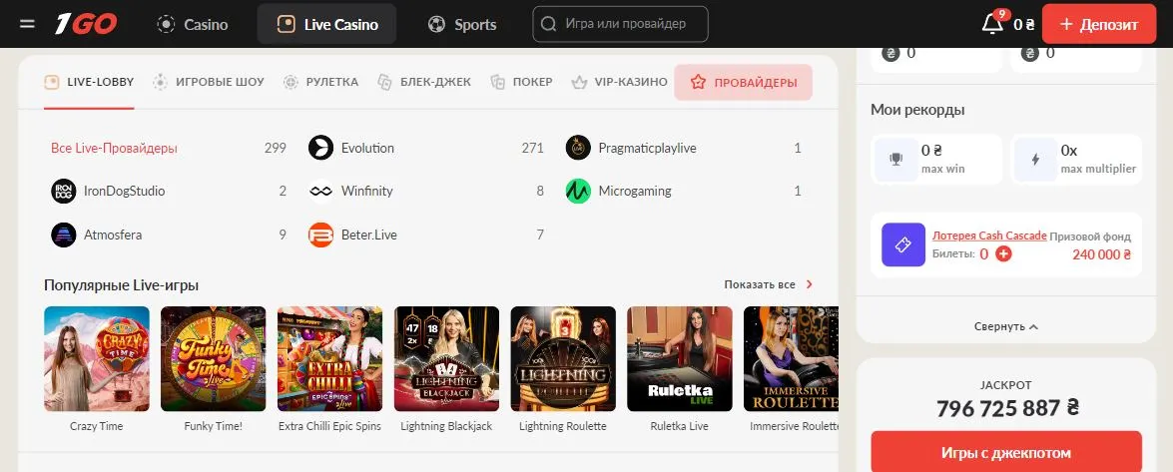Image resolution: width=1173 pixels, height=472 pixels.
Task: Click the Мои рекорды heading
Action: pos(917,110)
